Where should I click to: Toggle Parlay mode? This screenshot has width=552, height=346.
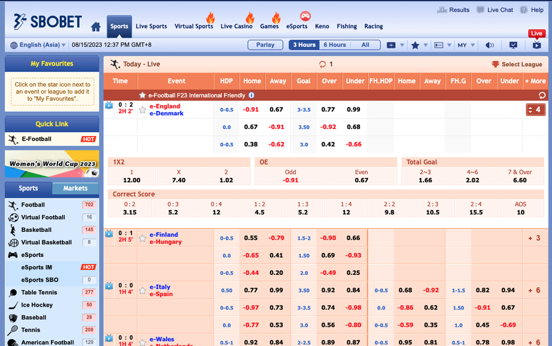[266, 45]
